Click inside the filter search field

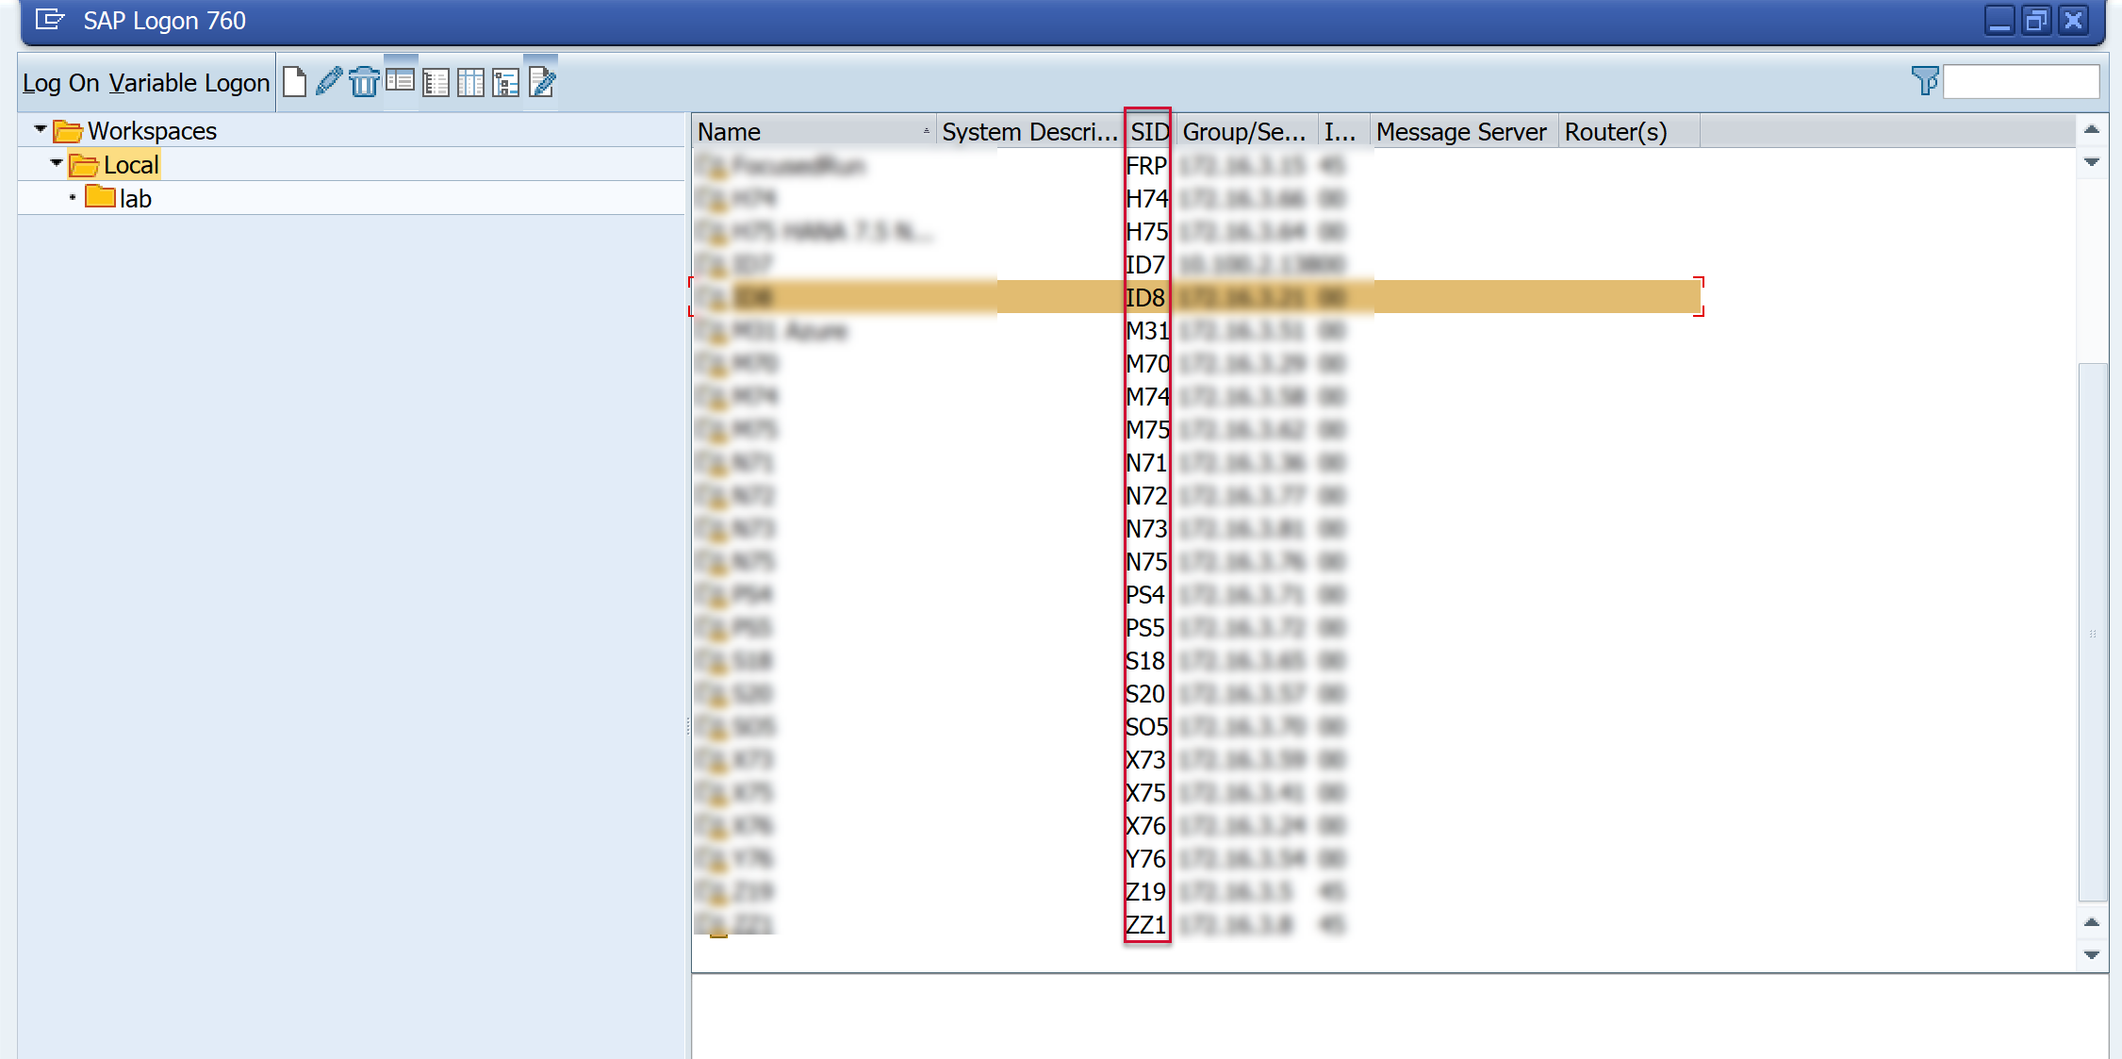click(2020, 82)
